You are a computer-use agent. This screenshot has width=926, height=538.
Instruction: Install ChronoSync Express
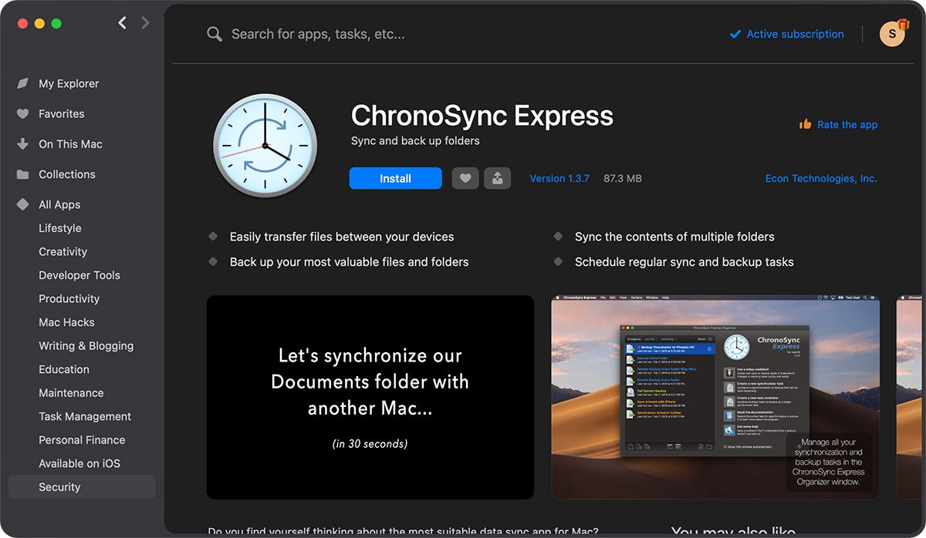(395, 178)
